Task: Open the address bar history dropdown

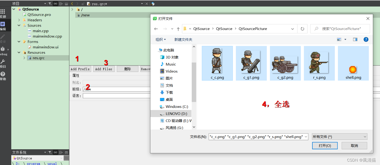Action: tap(293, 29)
